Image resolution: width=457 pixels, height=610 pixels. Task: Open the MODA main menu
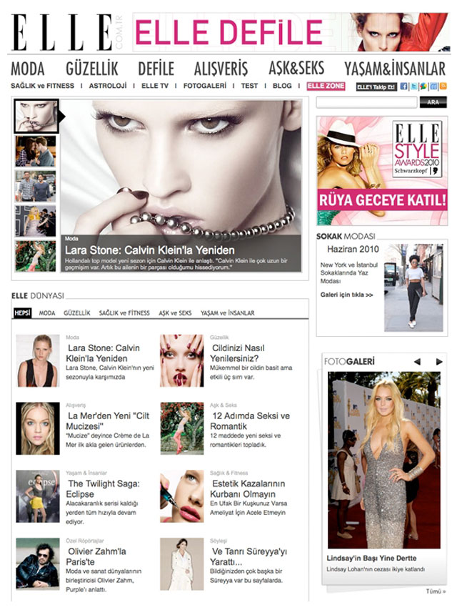[x=28, y=69]
